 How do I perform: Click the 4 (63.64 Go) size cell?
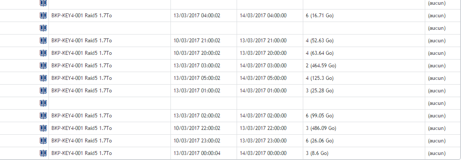(320, 53)
